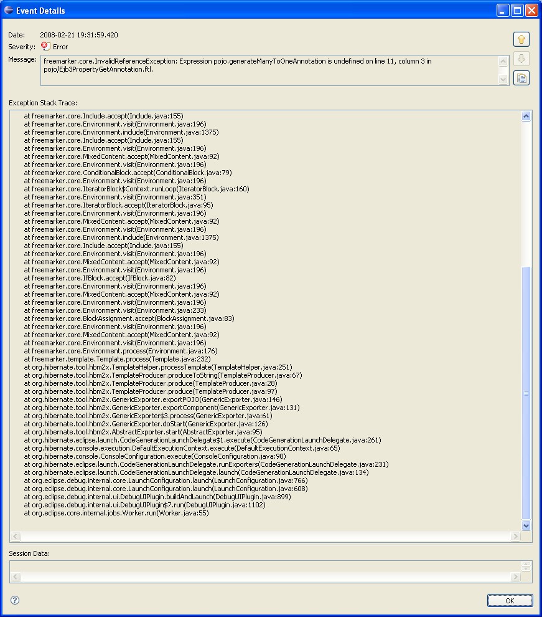
Task: Click stack trace vertical scrollbar thumb
Action: pos(526,393)
